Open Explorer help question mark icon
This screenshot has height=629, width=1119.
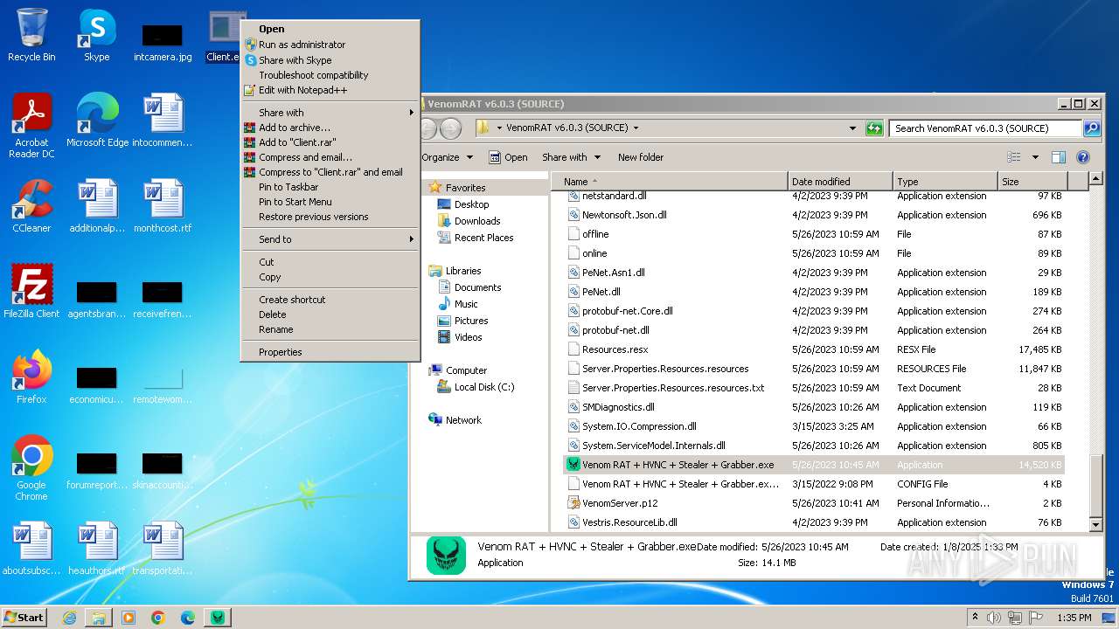tap(1083, 157)
